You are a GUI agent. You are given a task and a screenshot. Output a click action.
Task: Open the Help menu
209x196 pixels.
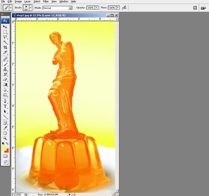(73, 1)
